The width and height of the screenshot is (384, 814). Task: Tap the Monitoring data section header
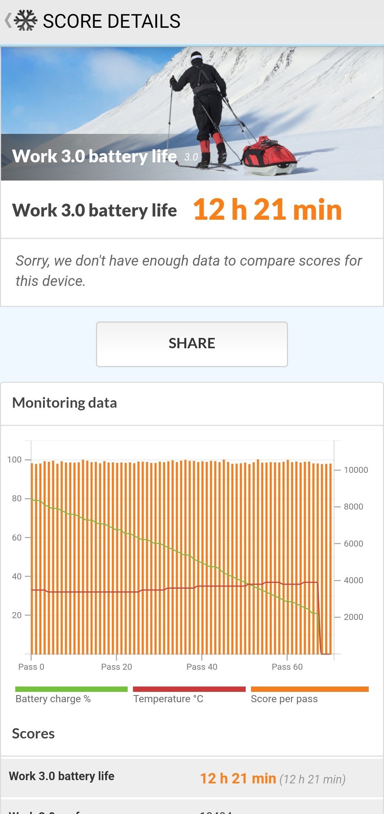(64, 403)
